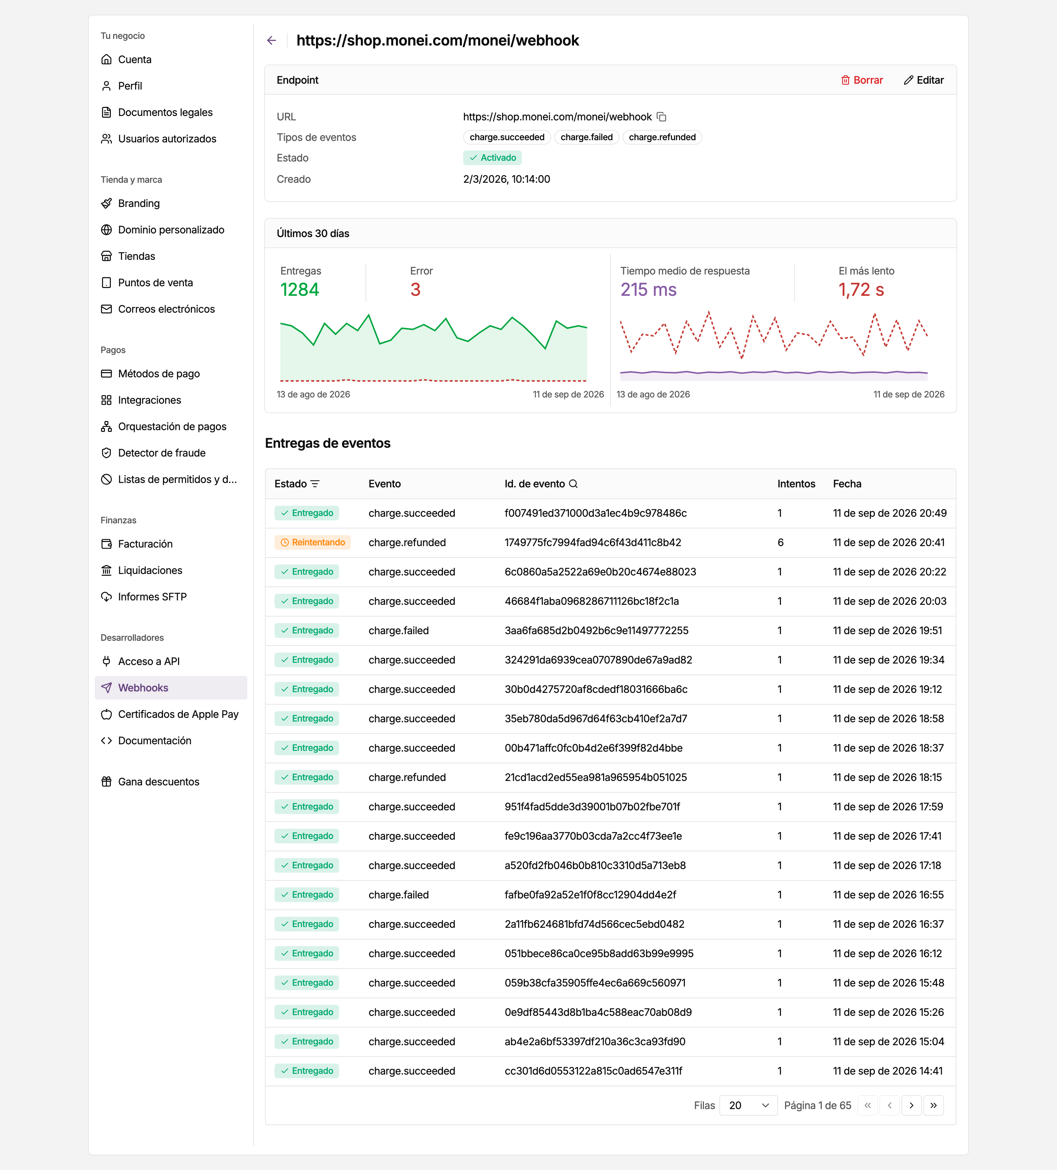1057x1170 pixels.
Task: Click the Certificados de Apple Pay icon
Action: 106,715
